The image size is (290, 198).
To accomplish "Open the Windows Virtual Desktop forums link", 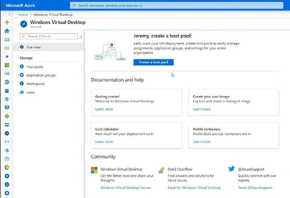I will click(126, 188).
